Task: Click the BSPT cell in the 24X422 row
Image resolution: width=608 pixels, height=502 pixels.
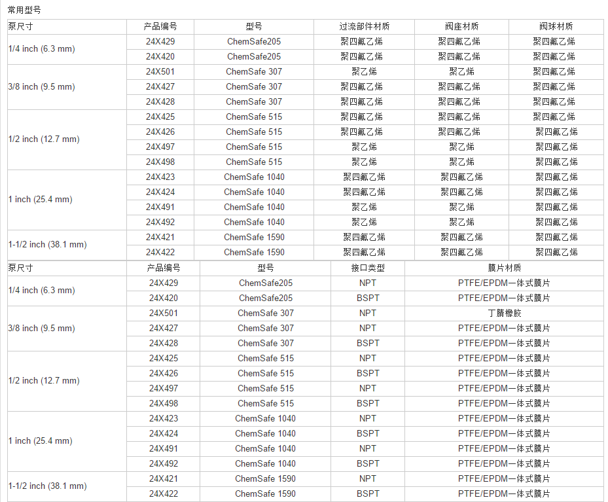Action: click(x=368, y=494)
